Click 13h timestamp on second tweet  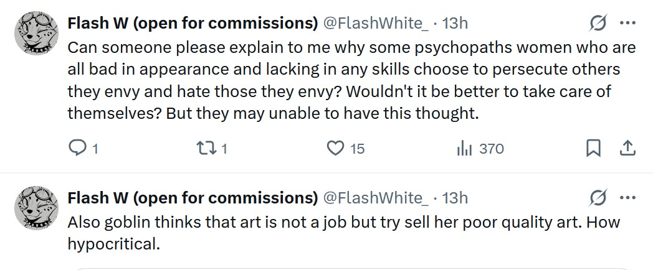(x=455, y=198)
